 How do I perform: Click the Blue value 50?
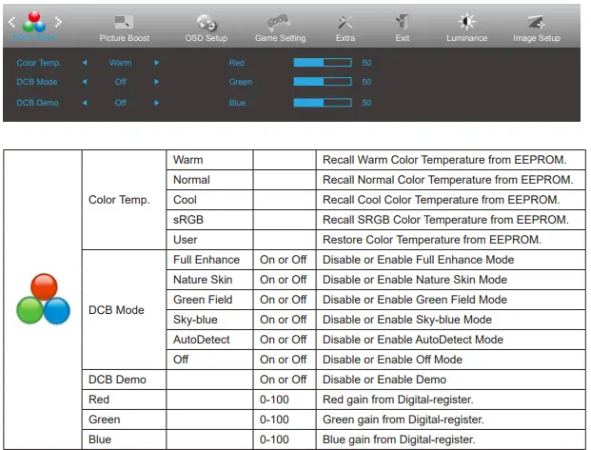(366, 103)
